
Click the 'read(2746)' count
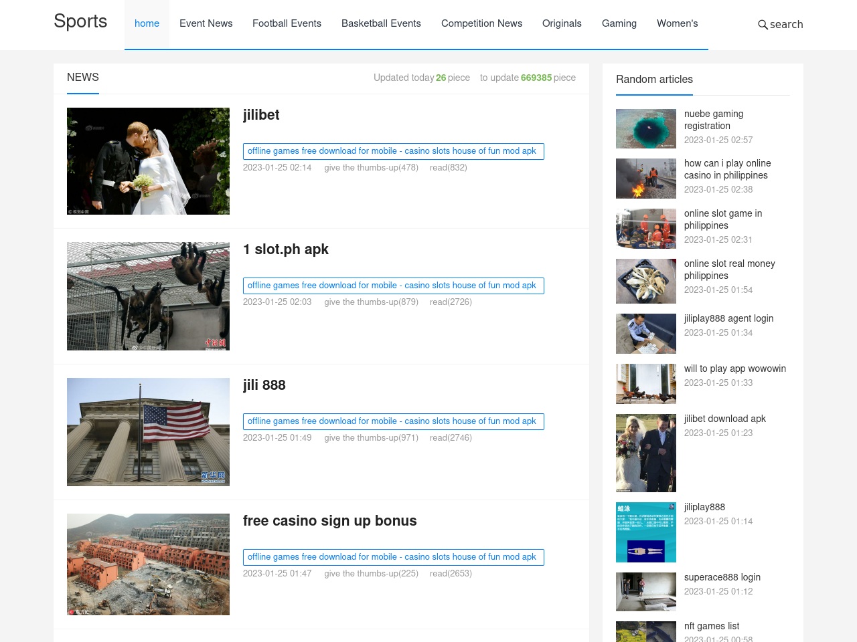(451, 438)
